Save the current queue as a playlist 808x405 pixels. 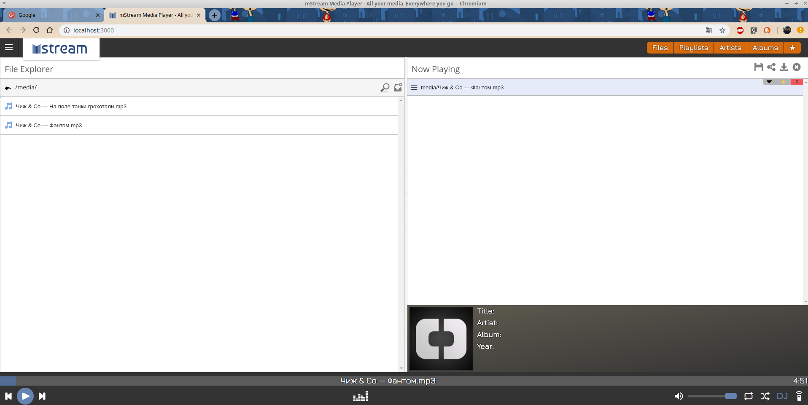click(758, 67)
